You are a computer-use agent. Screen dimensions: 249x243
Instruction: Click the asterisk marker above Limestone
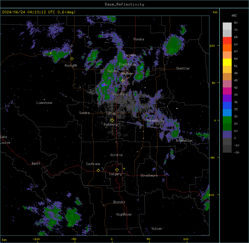[x=44, y=100]
